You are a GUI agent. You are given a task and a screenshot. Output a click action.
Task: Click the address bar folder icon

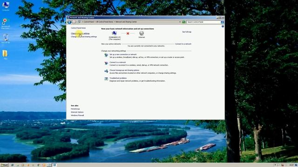[x=80, y=22]
